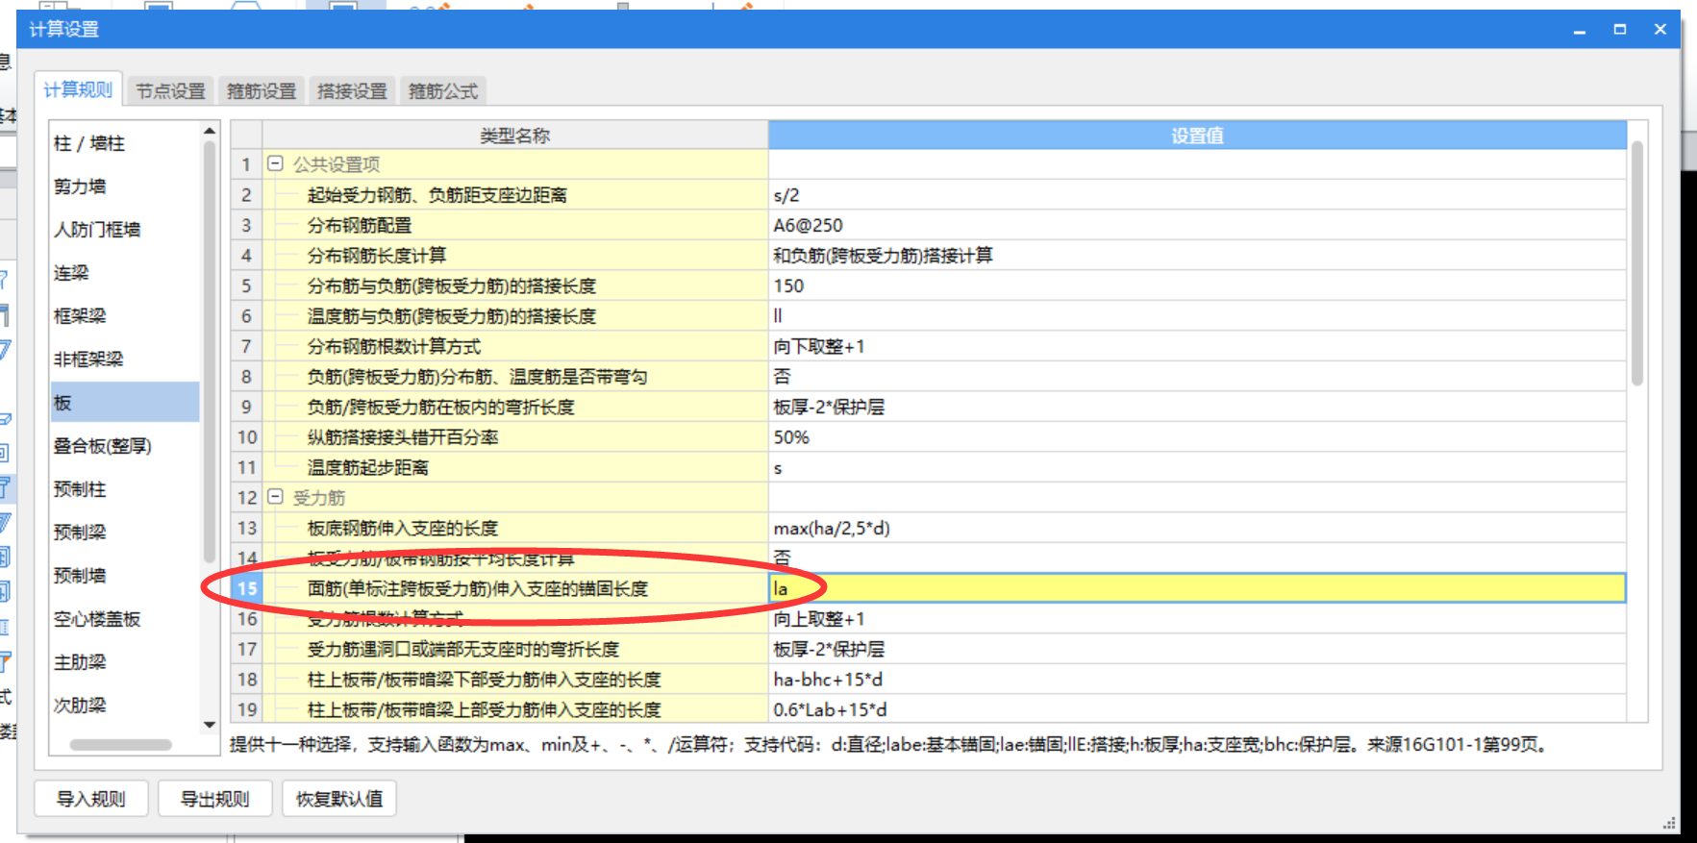Viewport: 1697px width, 843px height.
Task: Click component list scroll-down arrow
Action: (210, 725)
